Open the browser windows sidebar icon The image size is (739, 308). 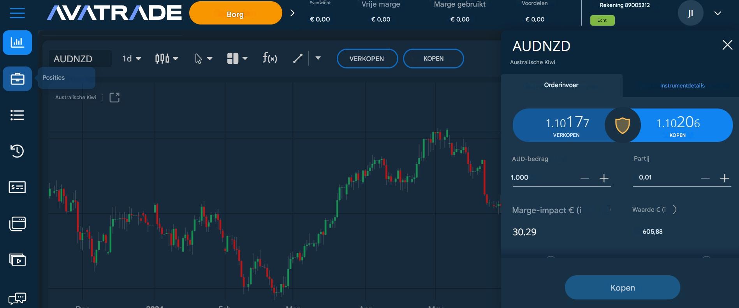[17, 224]
